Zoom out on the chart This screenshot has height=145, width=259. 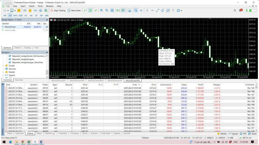pos(107,10)
